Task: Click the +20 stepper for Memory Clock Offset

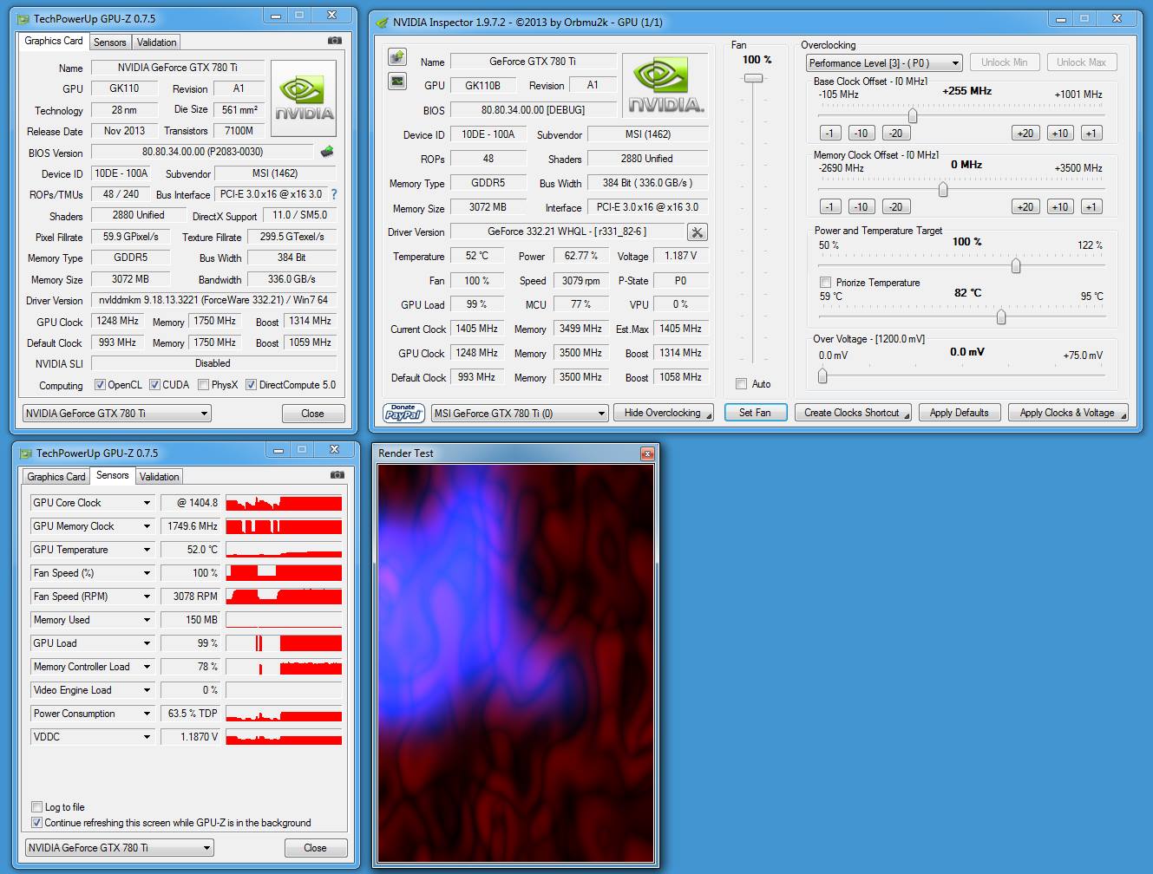Action: pos(1025,206)
